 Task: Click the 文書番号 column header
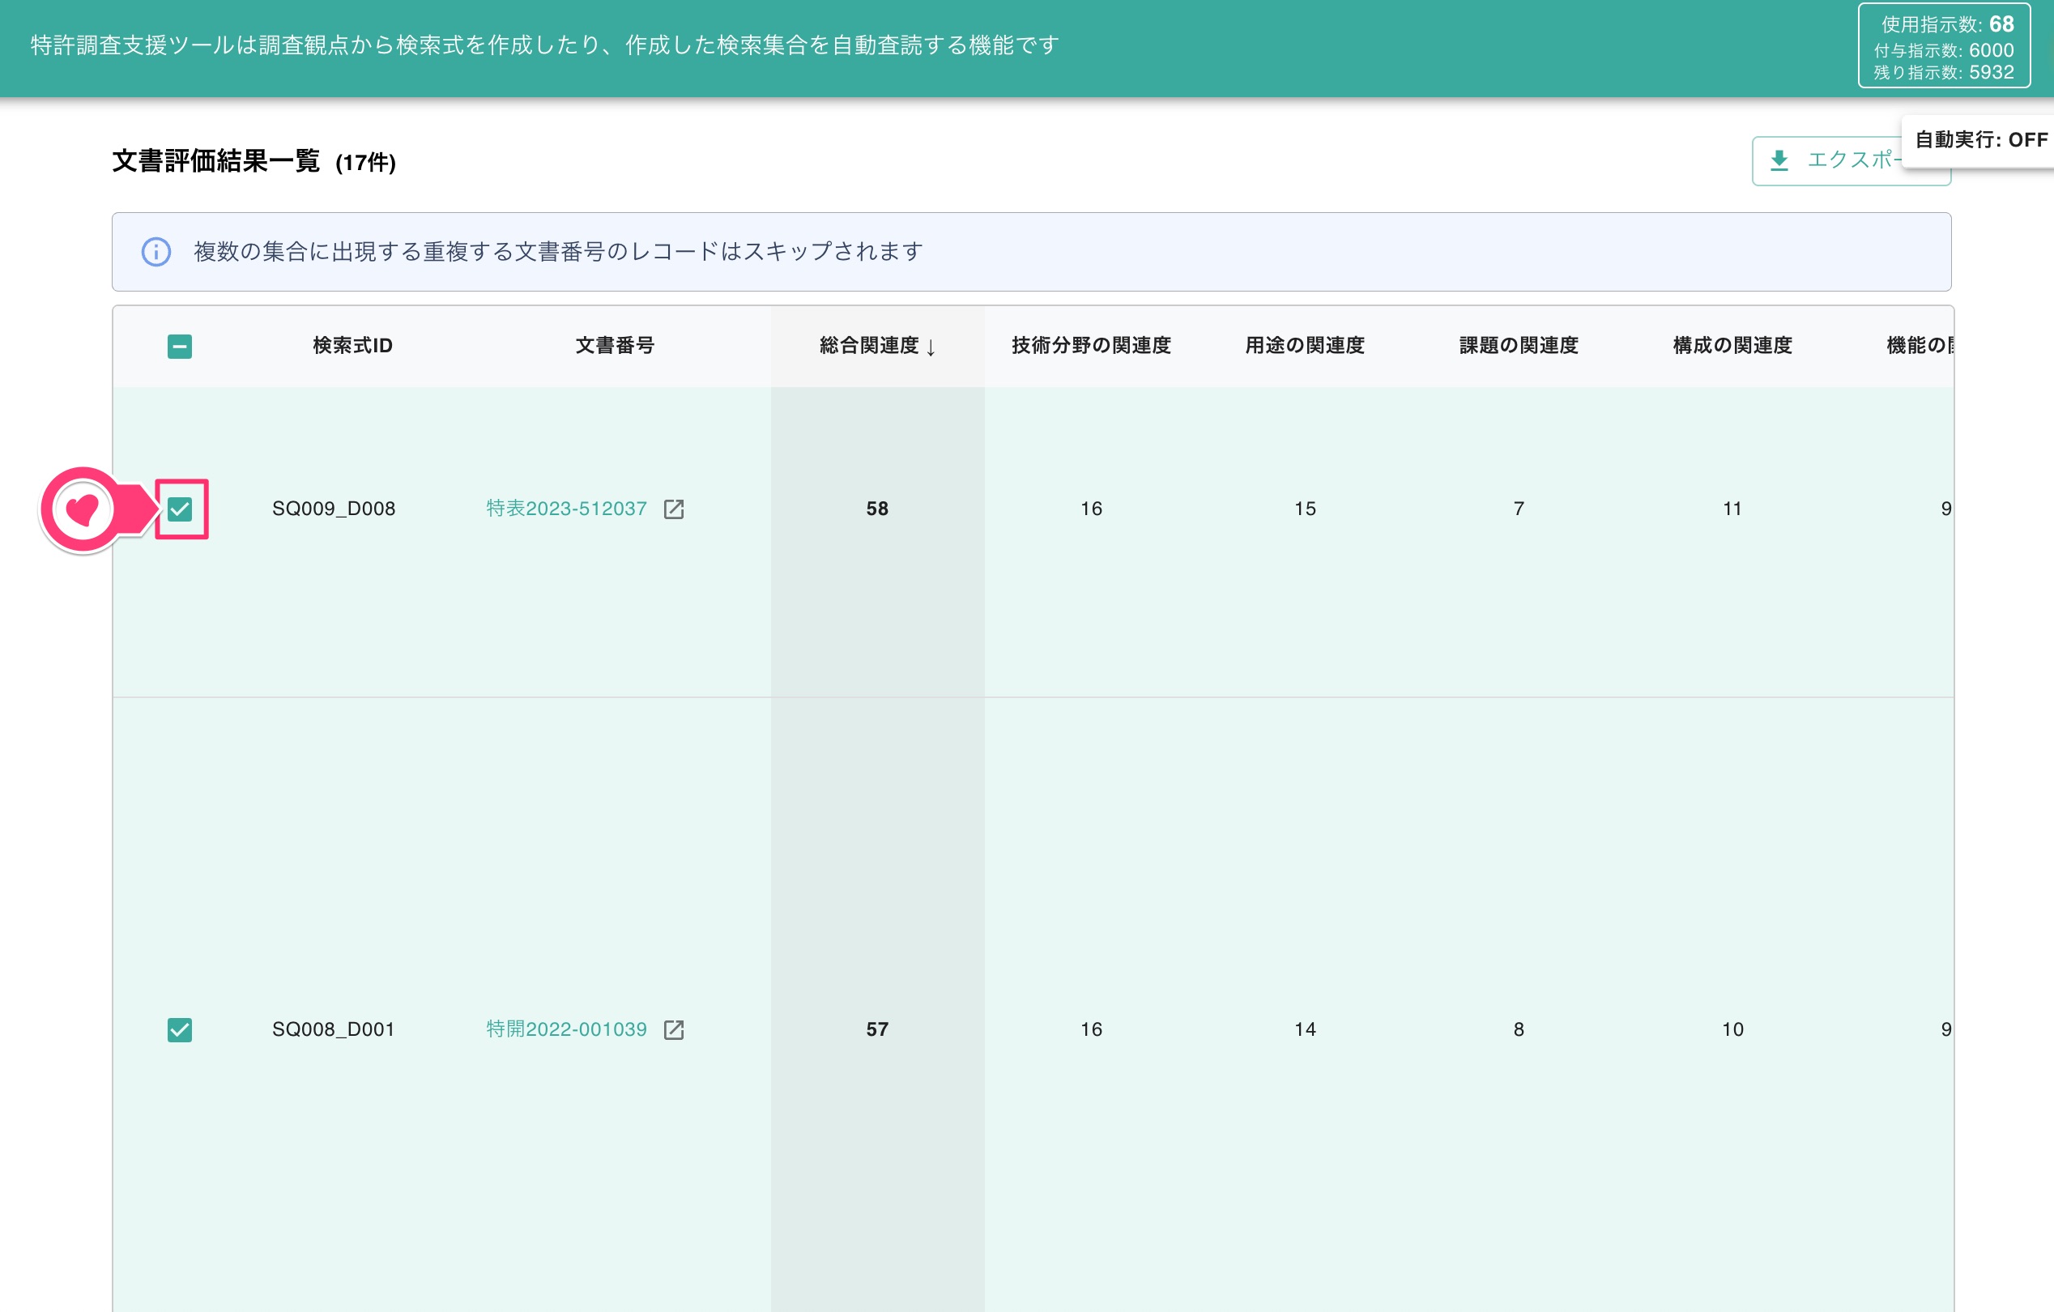[x=614, y=346]
